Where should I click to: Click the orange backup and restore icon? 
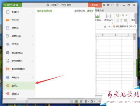(8, 69)
